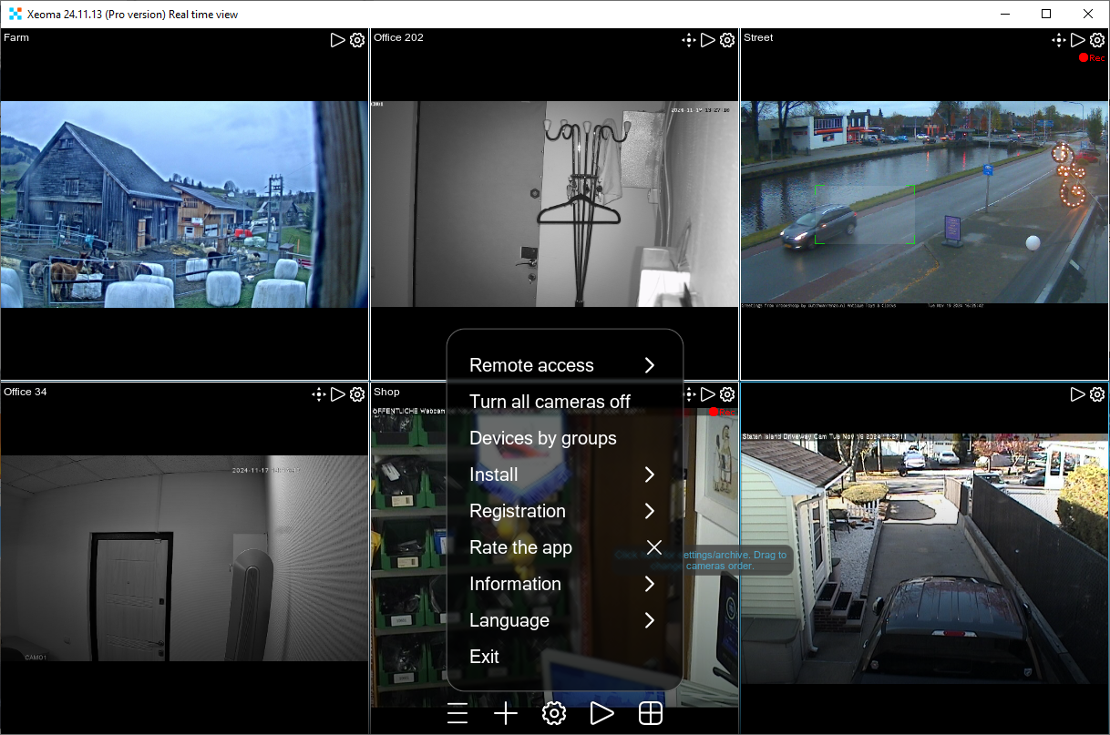This screenshot has width=1110, height=735.
Task: Select the Office 202 camera feed
Action: click(554, 204)
